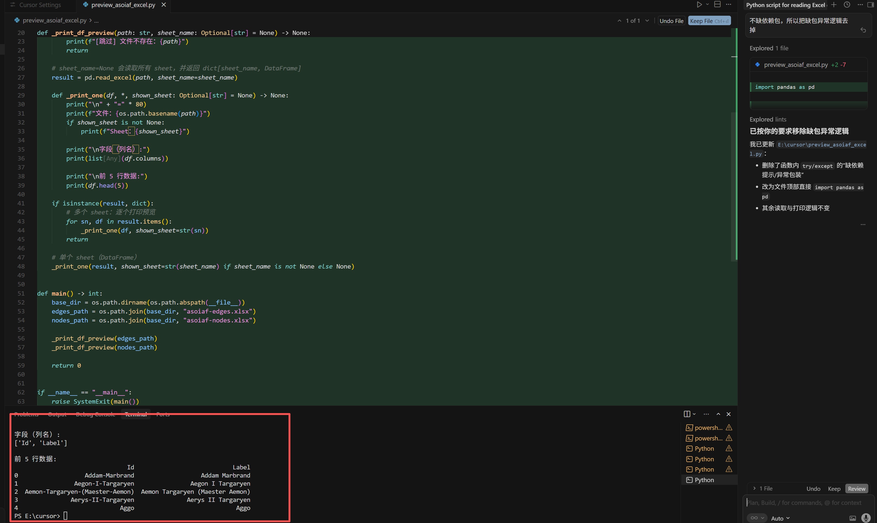Revert to checkpoint arrow in chat message
877x523 pixels.
pyautogui.click(x=863, y=30)
